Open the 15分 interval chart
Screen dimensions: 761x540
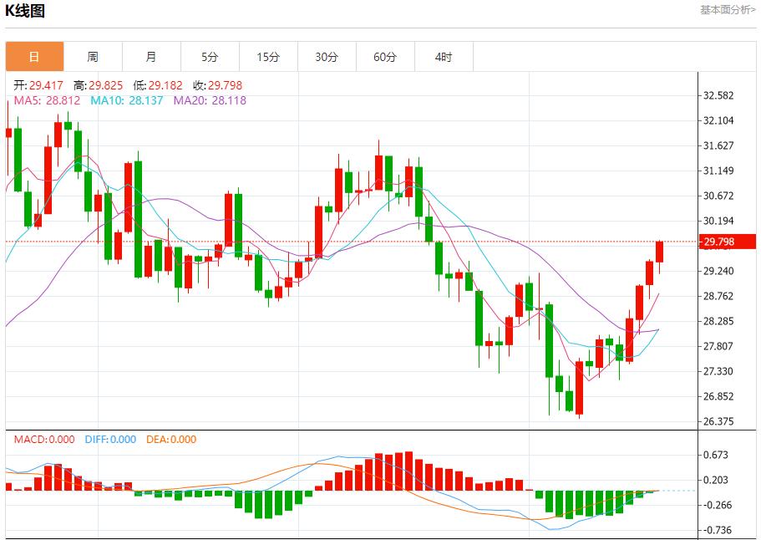tap(268, 57)
